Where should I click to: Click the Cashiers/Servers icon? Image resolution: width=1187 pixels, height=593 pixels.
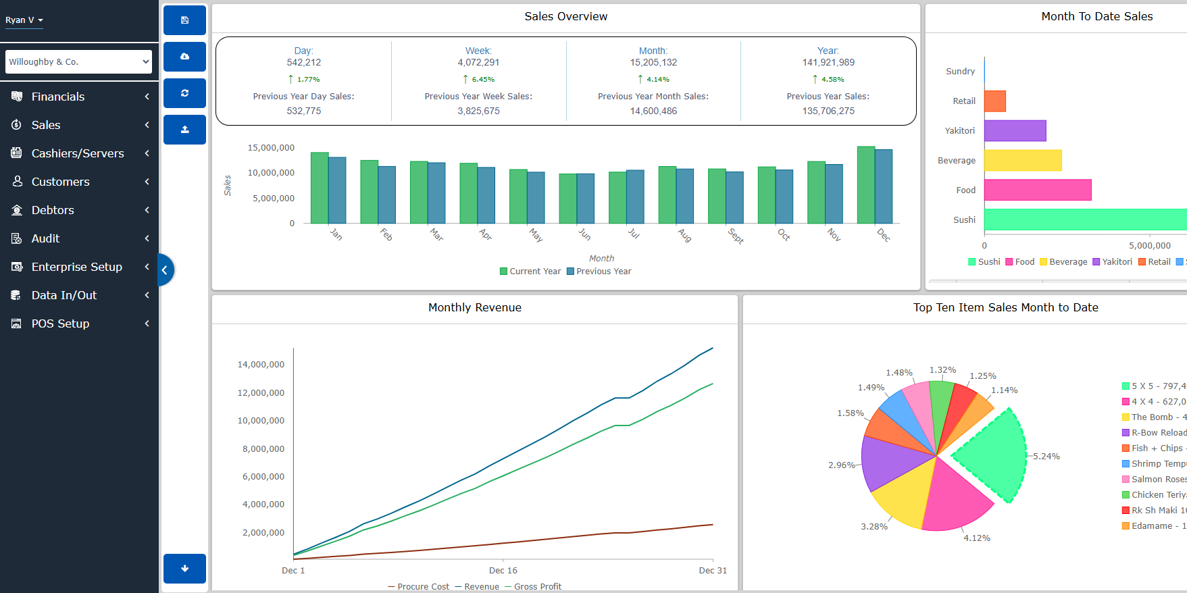click(x=17, y=153)
